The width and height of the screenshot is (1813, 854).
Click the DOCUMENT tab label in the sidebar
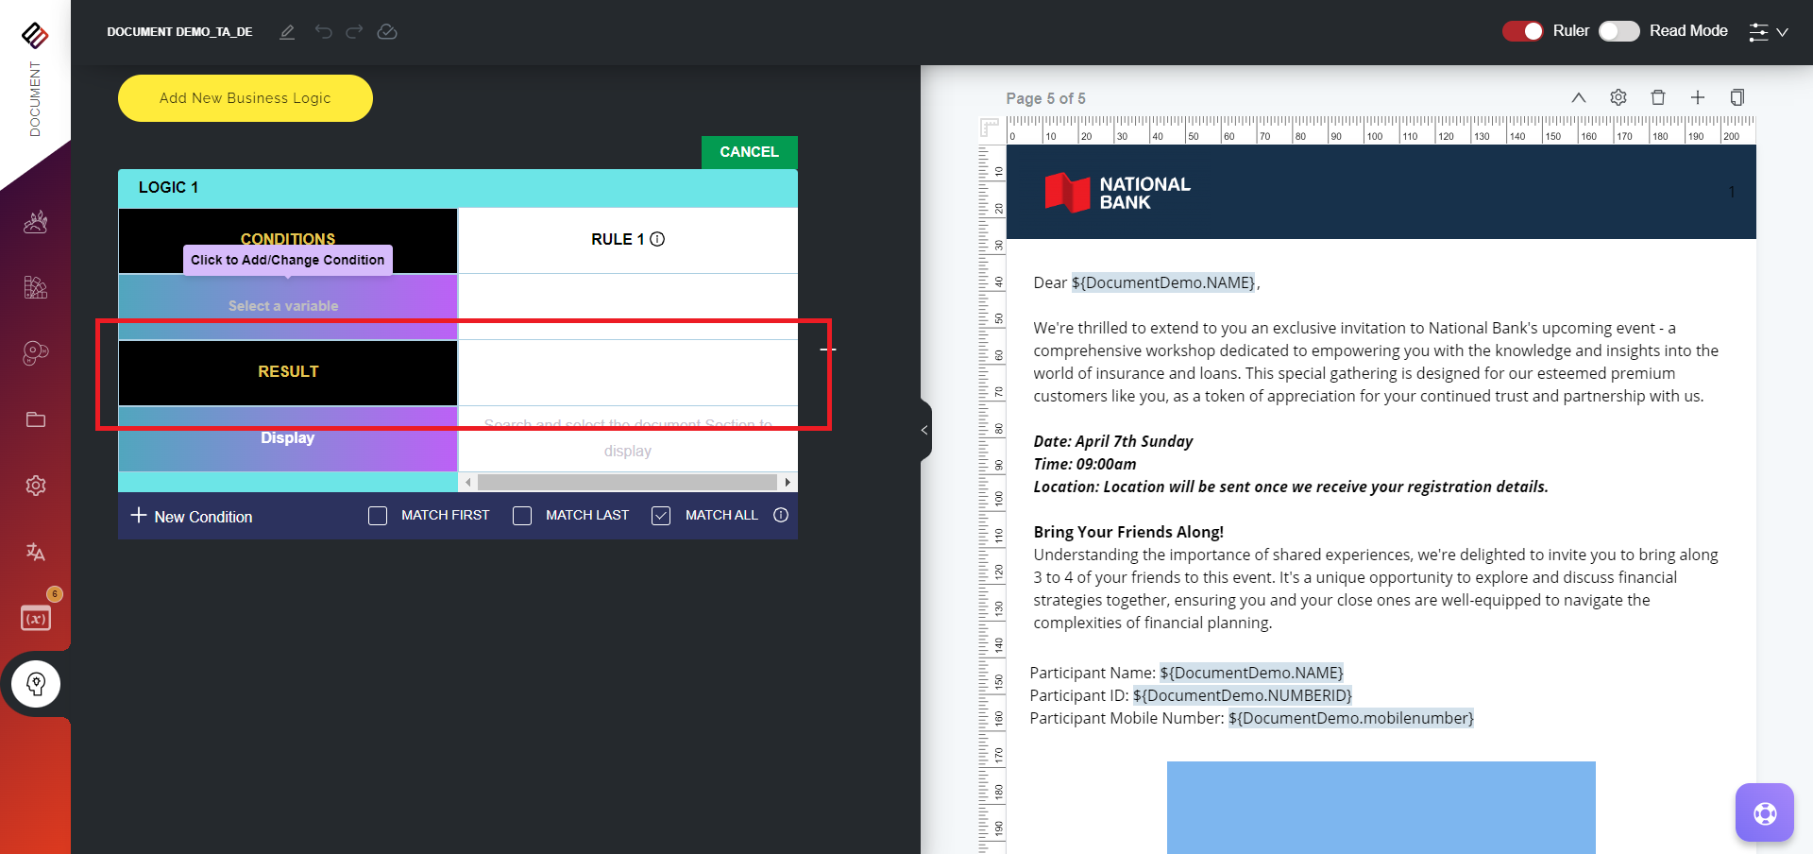(35, 97)
